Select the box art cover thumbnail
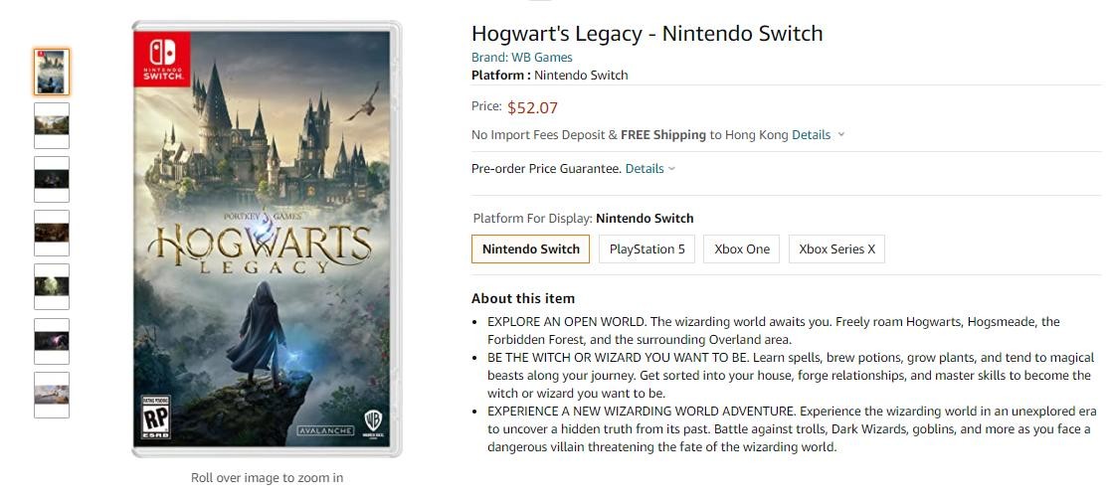Viewport: 1110px width, 497px height. 52,72
